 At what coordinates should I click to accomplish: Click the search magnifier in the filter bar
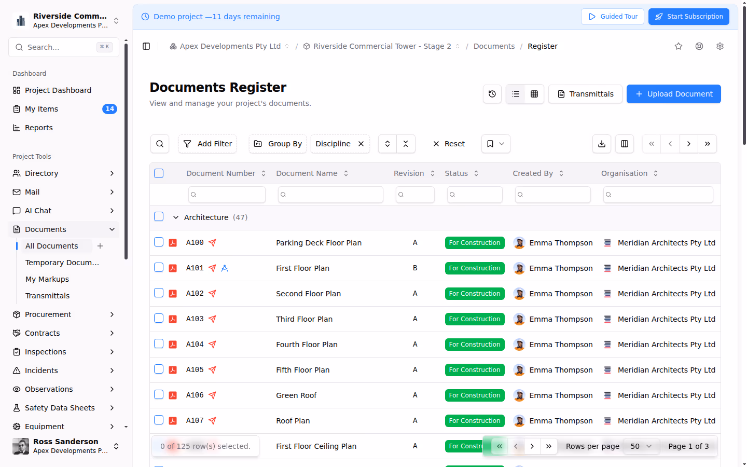coord(159,144)
